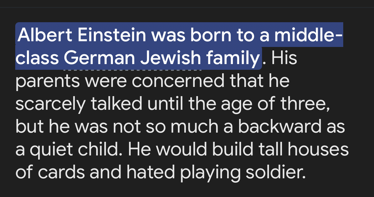Click the word 'child.'

tap(100, 149)
